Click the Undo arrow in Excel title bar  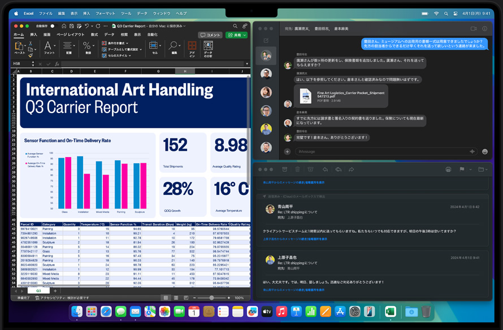coord(86,26)
